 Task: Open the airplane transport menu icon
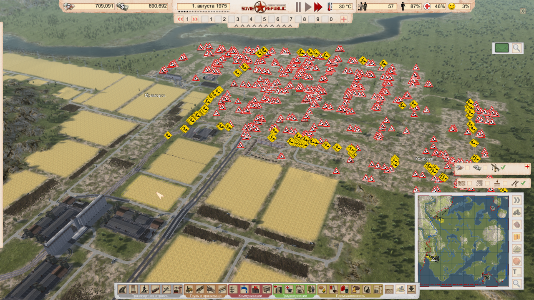(166, 289)
